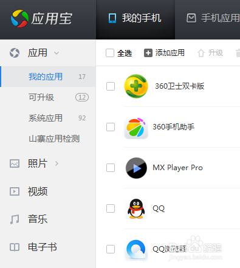Click the 17 count beside 我的应用
The image size is (240, 268).
82,77
